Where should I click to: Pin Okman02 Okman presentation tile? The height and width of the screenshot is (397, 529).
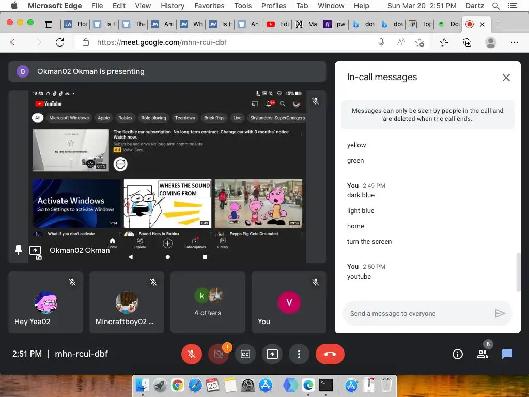coord(19,250)
